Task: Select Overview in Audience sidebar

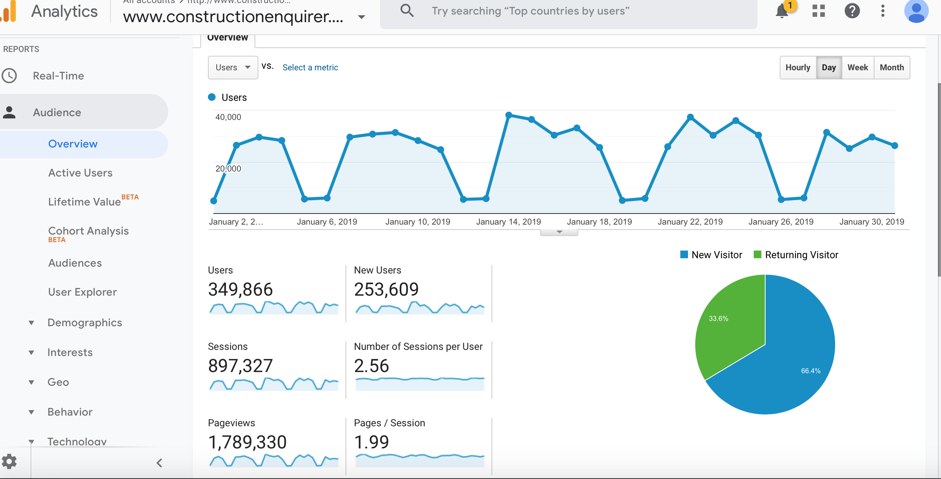Action: point(73,144)
